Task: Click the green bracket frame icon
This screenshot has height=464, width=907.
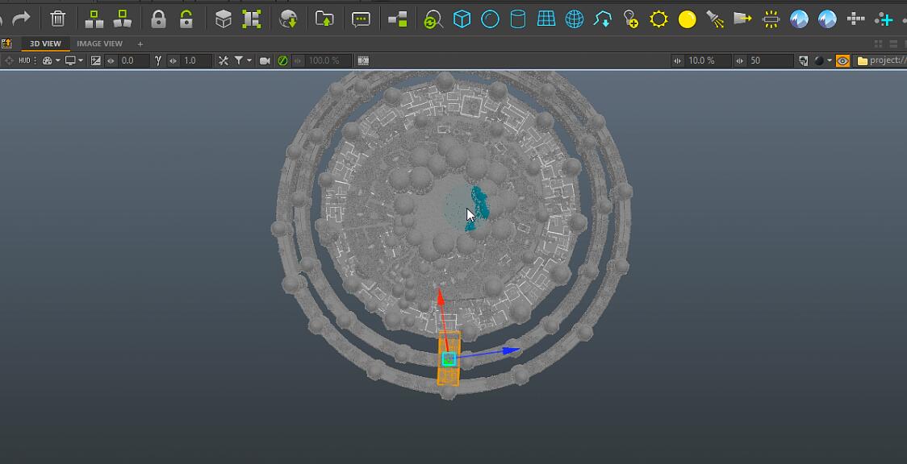Action: point(251,19)
